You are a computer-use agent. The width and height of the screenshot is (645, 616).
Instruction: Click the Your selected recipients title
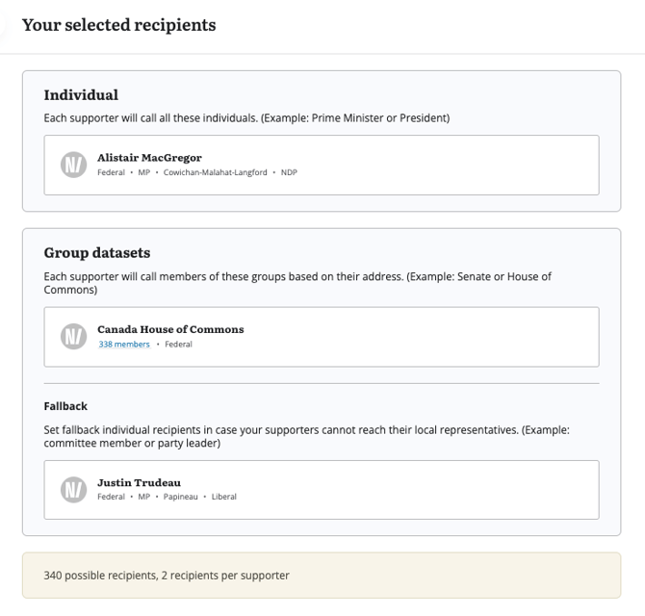point(118,25)
